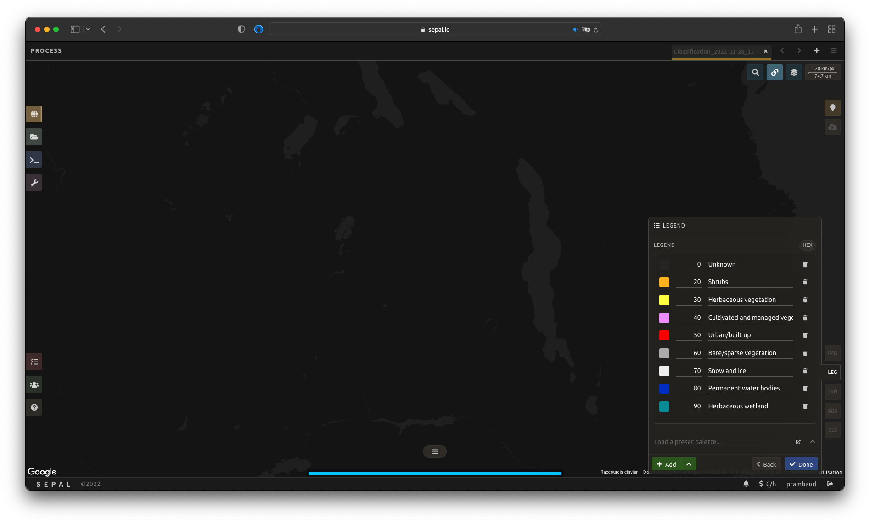Open the Tasks list icon
870x524 pixels.
click(x=34, y=362)
